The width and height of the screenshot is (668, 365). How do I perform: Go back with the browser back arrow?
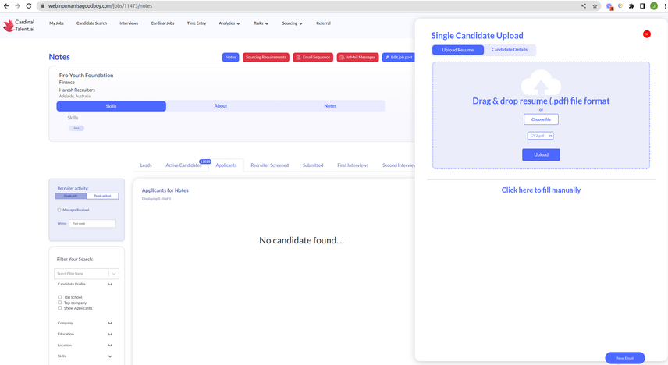click(6, 5)
